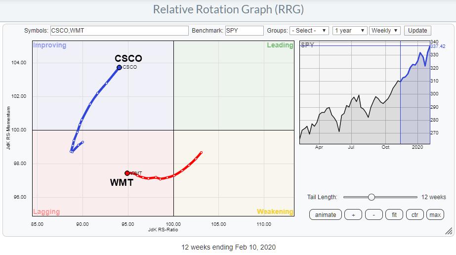The height and width of the screenshot is (255, 456).
Task: Click the Leading quadrant label
Action: (x=280, y=45)
